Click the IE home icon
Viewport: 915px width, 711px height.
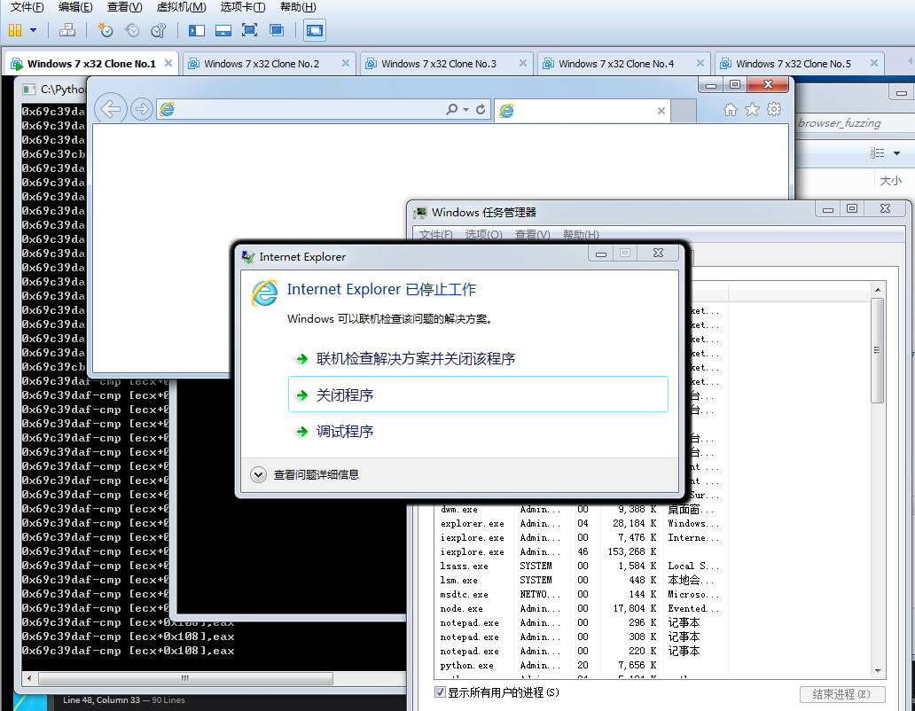pyautogui.click(x=730, y=109)
